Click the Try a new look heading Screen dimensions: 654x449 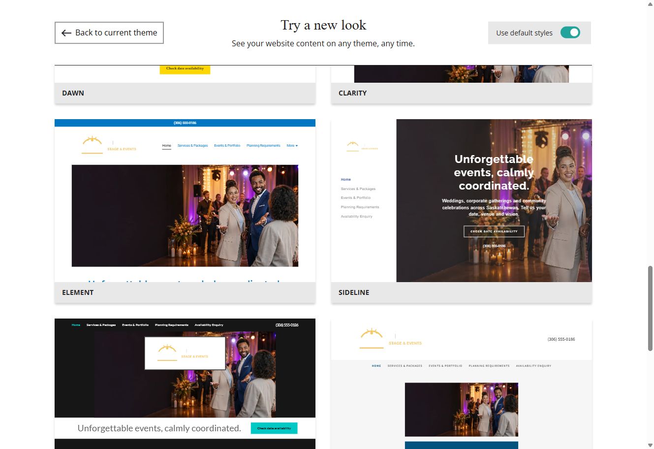(323, 25)
